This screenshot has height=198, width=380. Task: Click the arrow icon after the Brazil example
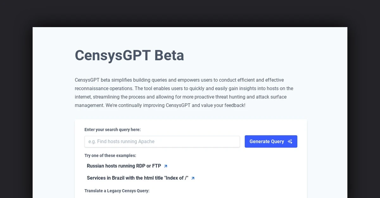(x=193, y=178)
